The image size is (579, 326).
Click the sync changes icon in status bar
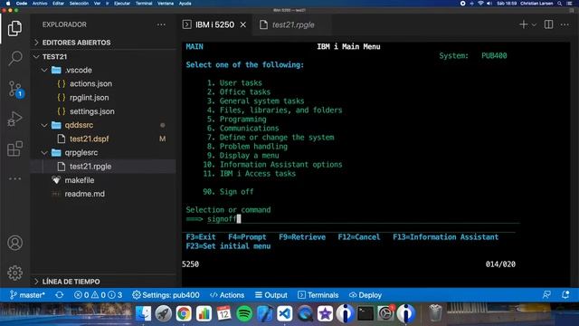tap(60, 295)
